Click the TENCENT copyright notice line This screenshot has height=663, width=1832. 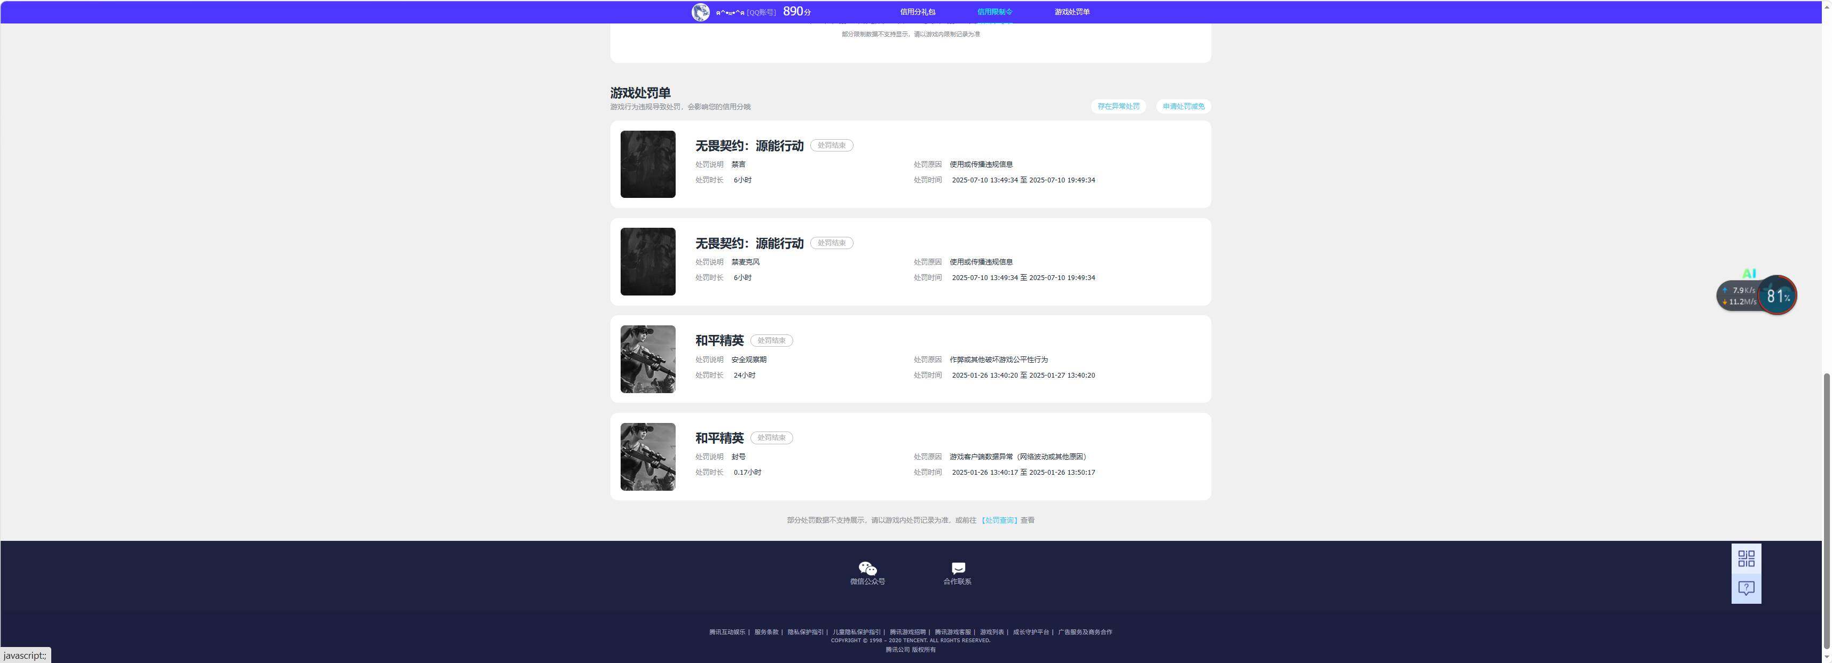point(910,640)
